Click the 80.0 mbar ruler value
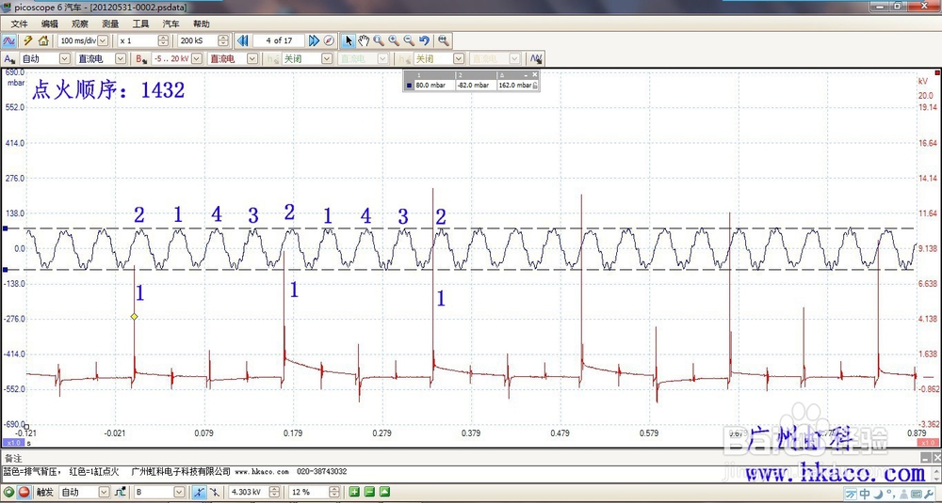The height and width of the screenshot is (503, 942). pos(430,86)
